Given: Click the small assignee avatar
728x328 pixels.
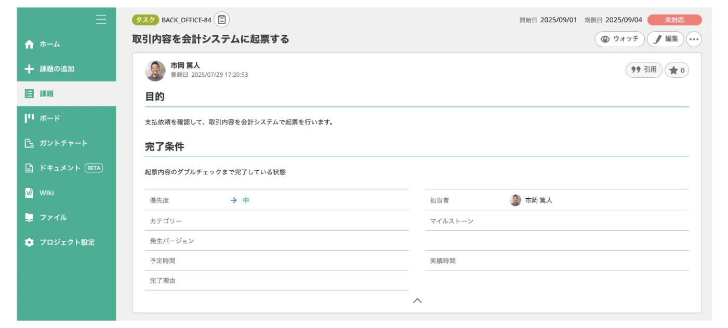Looking at the screenshot, I should click(x=515, y=200).
